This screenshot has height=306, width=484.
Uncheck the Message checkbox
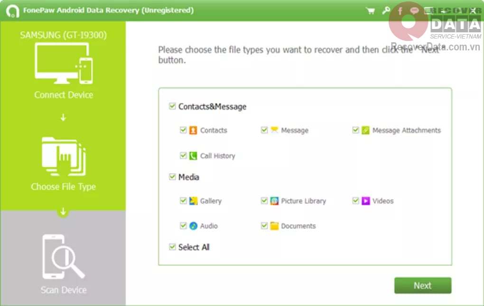(x=264, y=130)
